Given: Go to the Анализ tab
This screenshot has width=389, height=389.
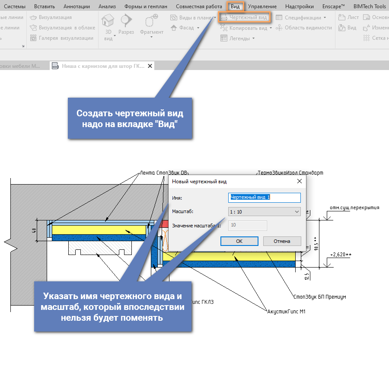Looking at the screenshot, I should pyautogui.click(x=107, y=6).
